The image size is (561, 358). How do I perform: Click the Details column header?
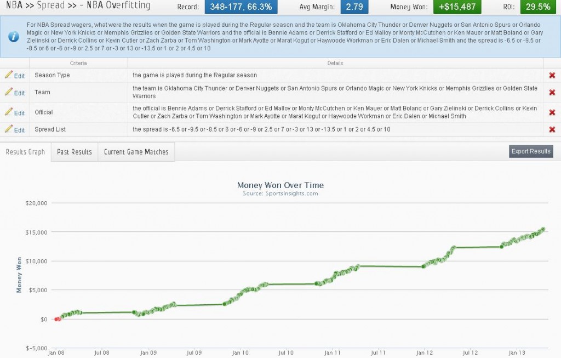tap(335, 63)
